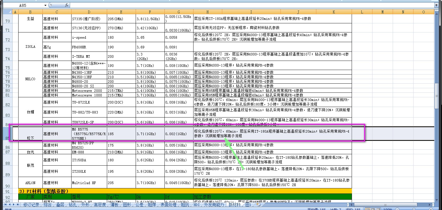442x210 pixels.
Task: Switch to the 外发商能力 sheet tab
Action: coord(214,205)
